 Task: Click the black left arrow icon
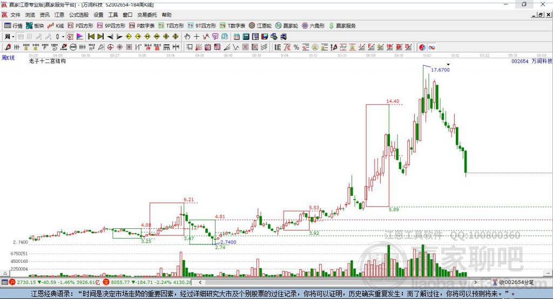110,37
